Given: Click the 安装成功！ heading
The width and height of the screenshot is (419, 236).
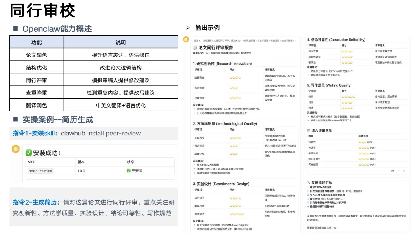Looking at the screenshot, I should tap(47, 153).
